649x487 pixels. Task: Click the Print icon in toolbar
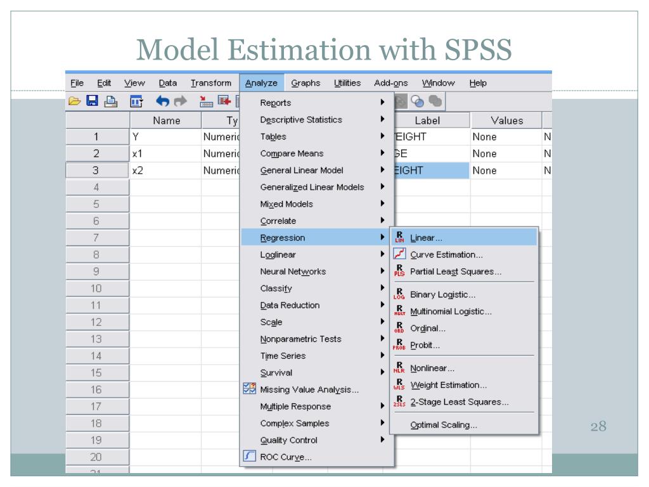[x=110, y=101]
